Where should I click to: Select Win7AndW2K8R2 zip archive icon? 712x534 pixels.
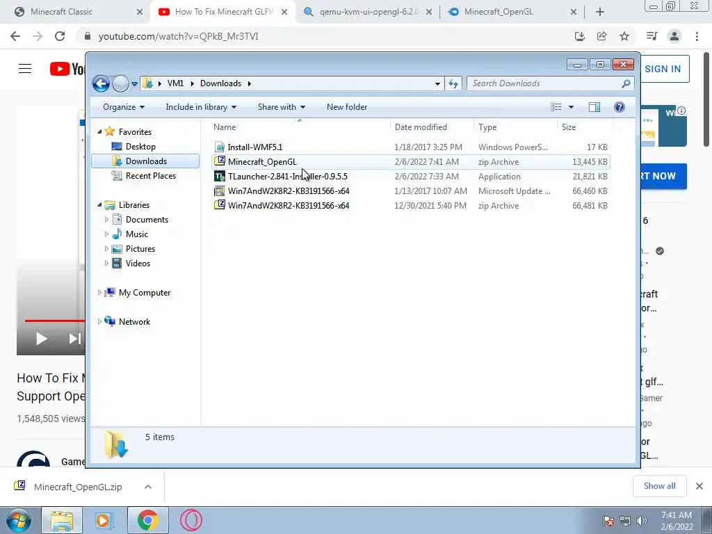click(x=220, y=205)
